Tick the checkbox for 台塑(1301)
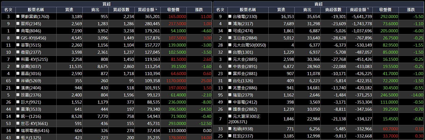The image size is (425, 140). tap(230, 52)
